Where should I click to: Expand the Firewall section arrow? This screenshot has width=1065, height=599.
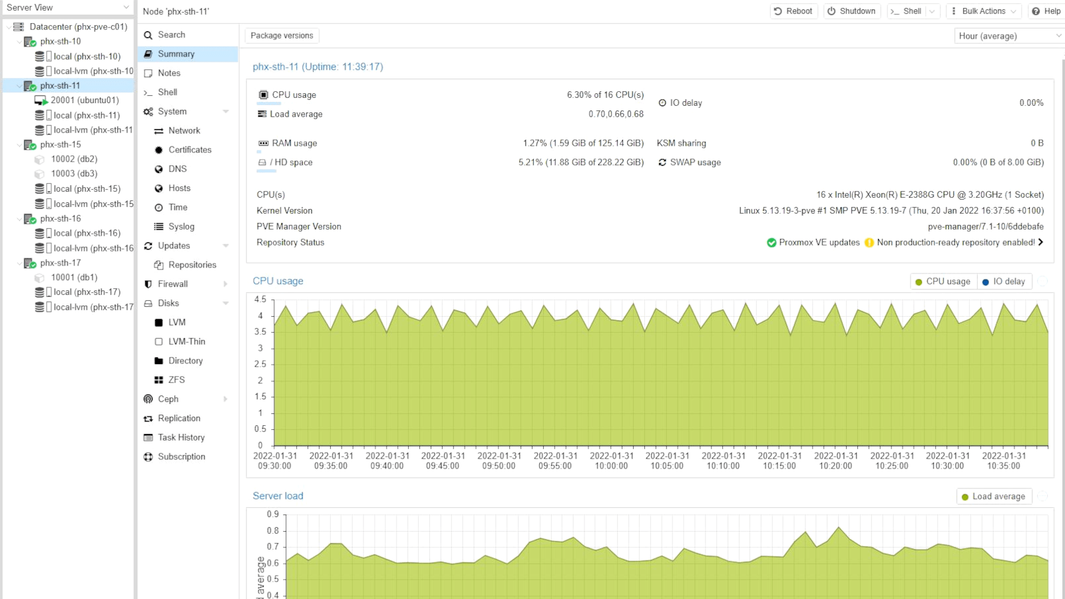click(x=225, y=284)
